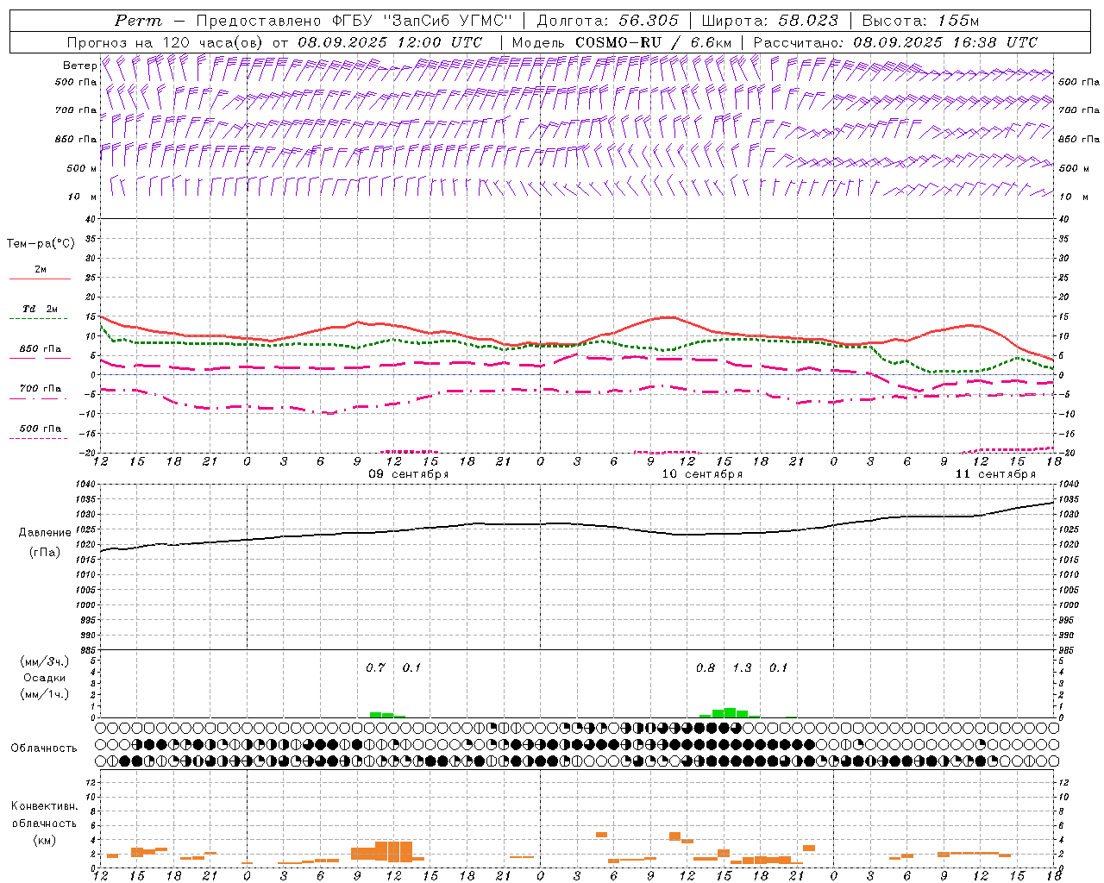Click the "09 сентября" date label
This screenshot has width=1104, height=883.
(x=409, y=474)
